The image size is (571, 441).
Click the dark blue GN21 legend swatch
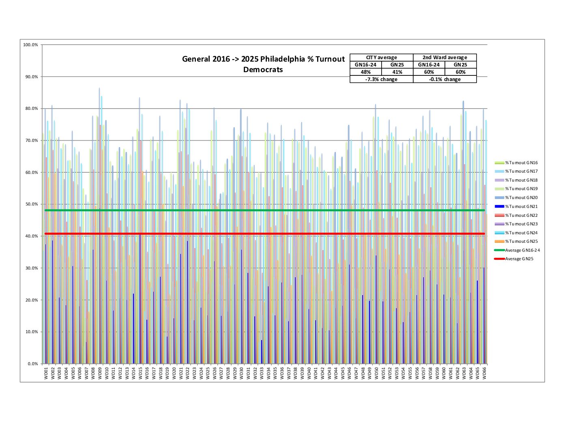click(499, 206)
